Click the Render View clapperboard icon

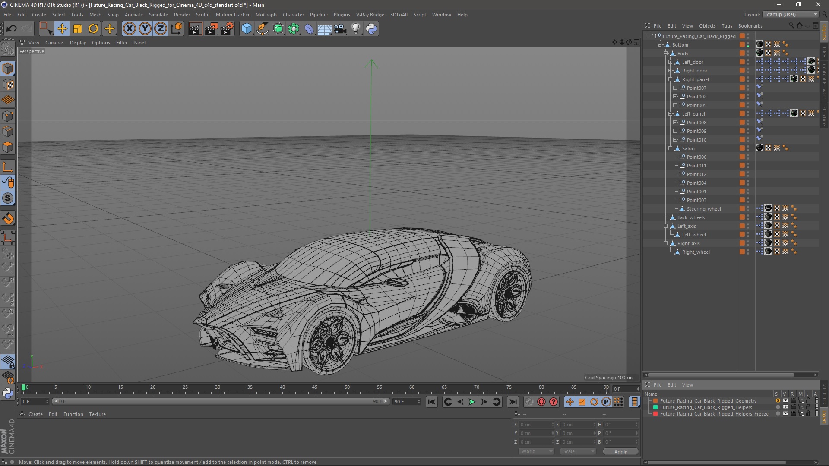(x=195, y=29)
